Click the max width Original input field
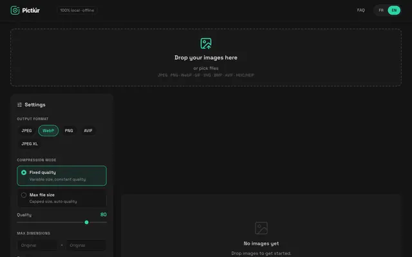This screenshot has width=412, height=257. click(x=37, y=245)
